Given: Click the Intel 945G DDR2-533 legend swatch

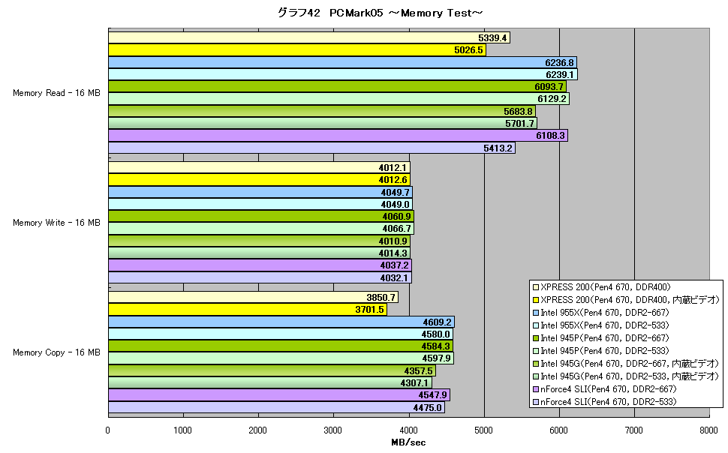Looking at the screenshot, I should pos(535,376).
